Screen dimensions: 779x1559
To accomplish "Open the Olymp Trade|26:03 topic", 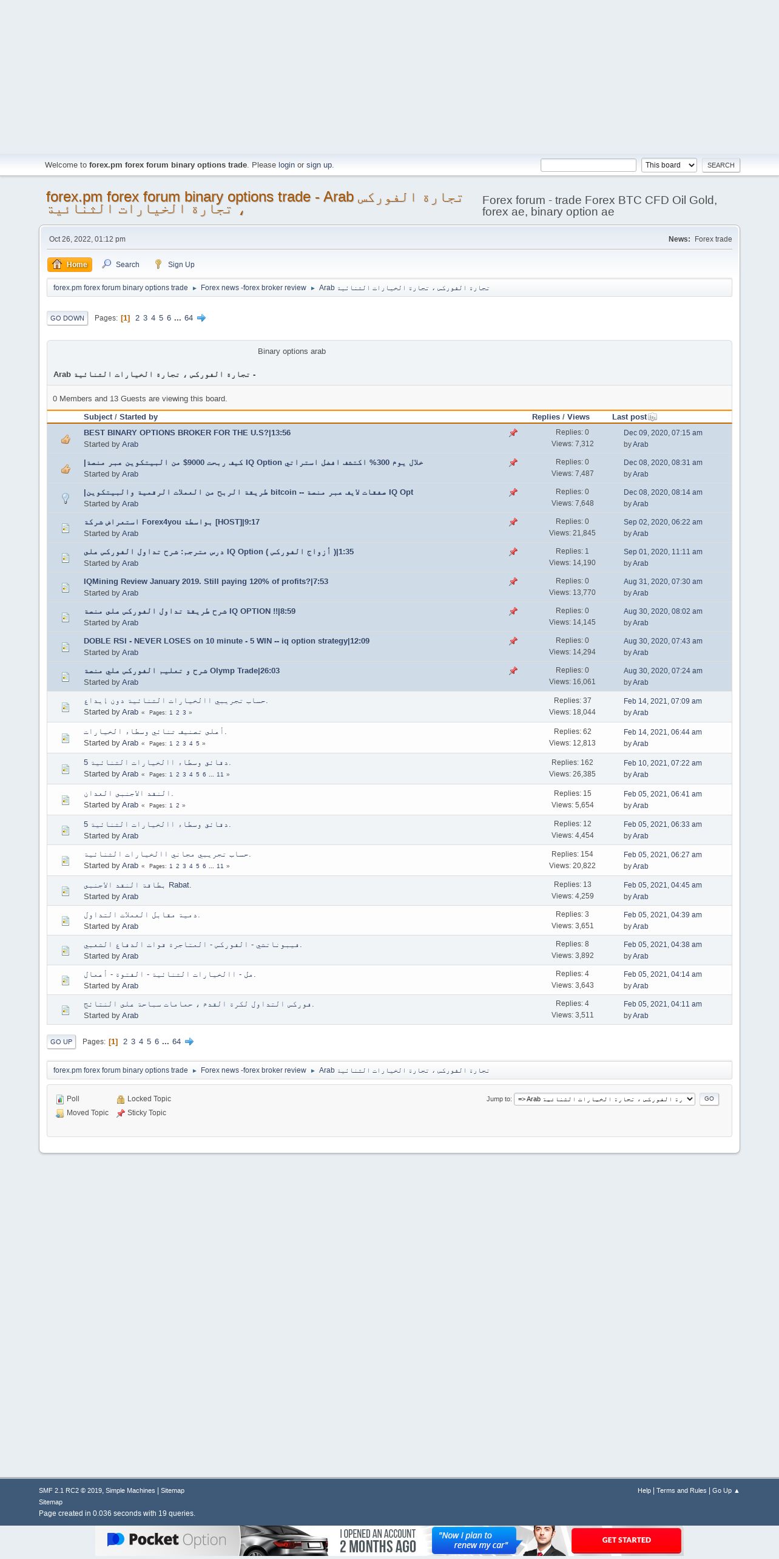I will pos(181,671).
